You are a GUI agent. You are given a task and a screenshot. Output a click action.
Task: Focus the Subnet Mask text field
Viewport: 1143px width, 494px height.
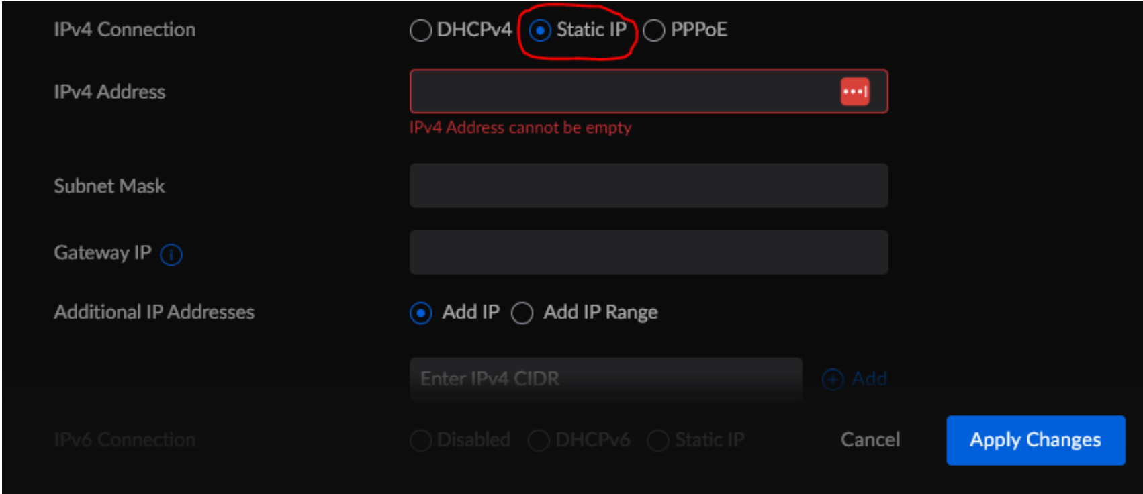(649, 186)
